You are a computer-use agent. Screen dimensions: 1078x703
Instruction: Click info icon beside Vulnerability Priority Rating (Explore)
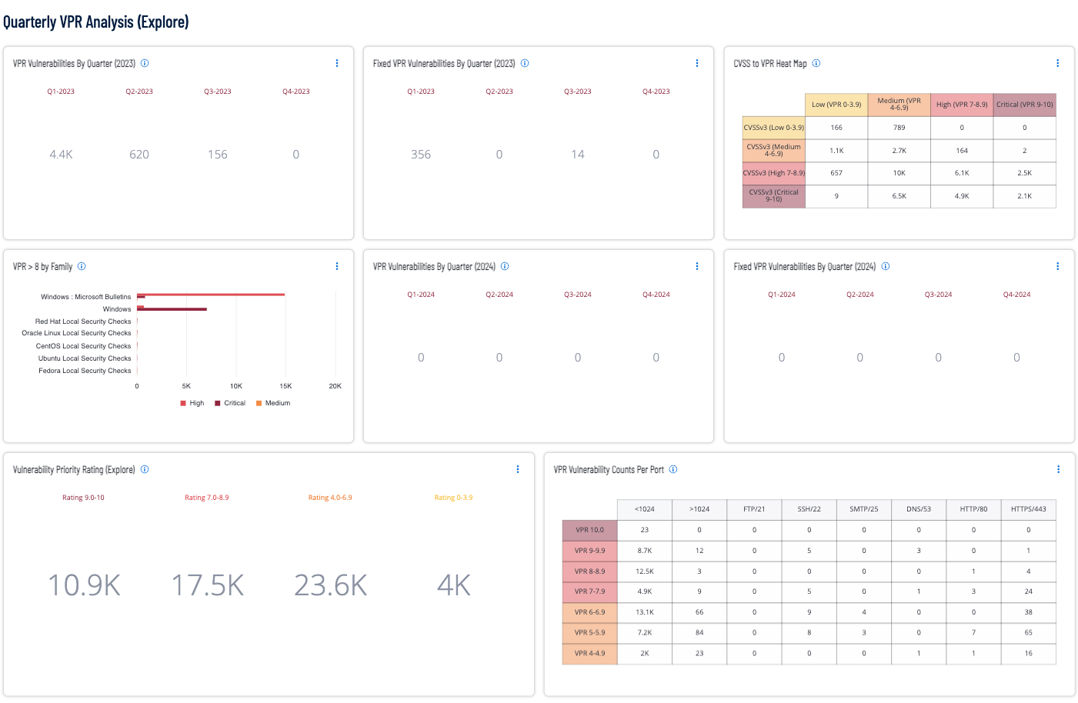coord(145,470)
